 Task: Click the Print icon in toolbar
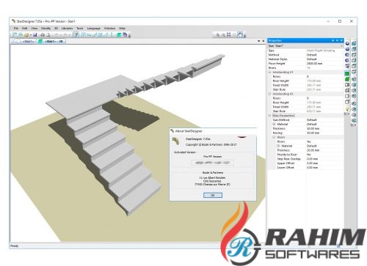pos(43,35)
